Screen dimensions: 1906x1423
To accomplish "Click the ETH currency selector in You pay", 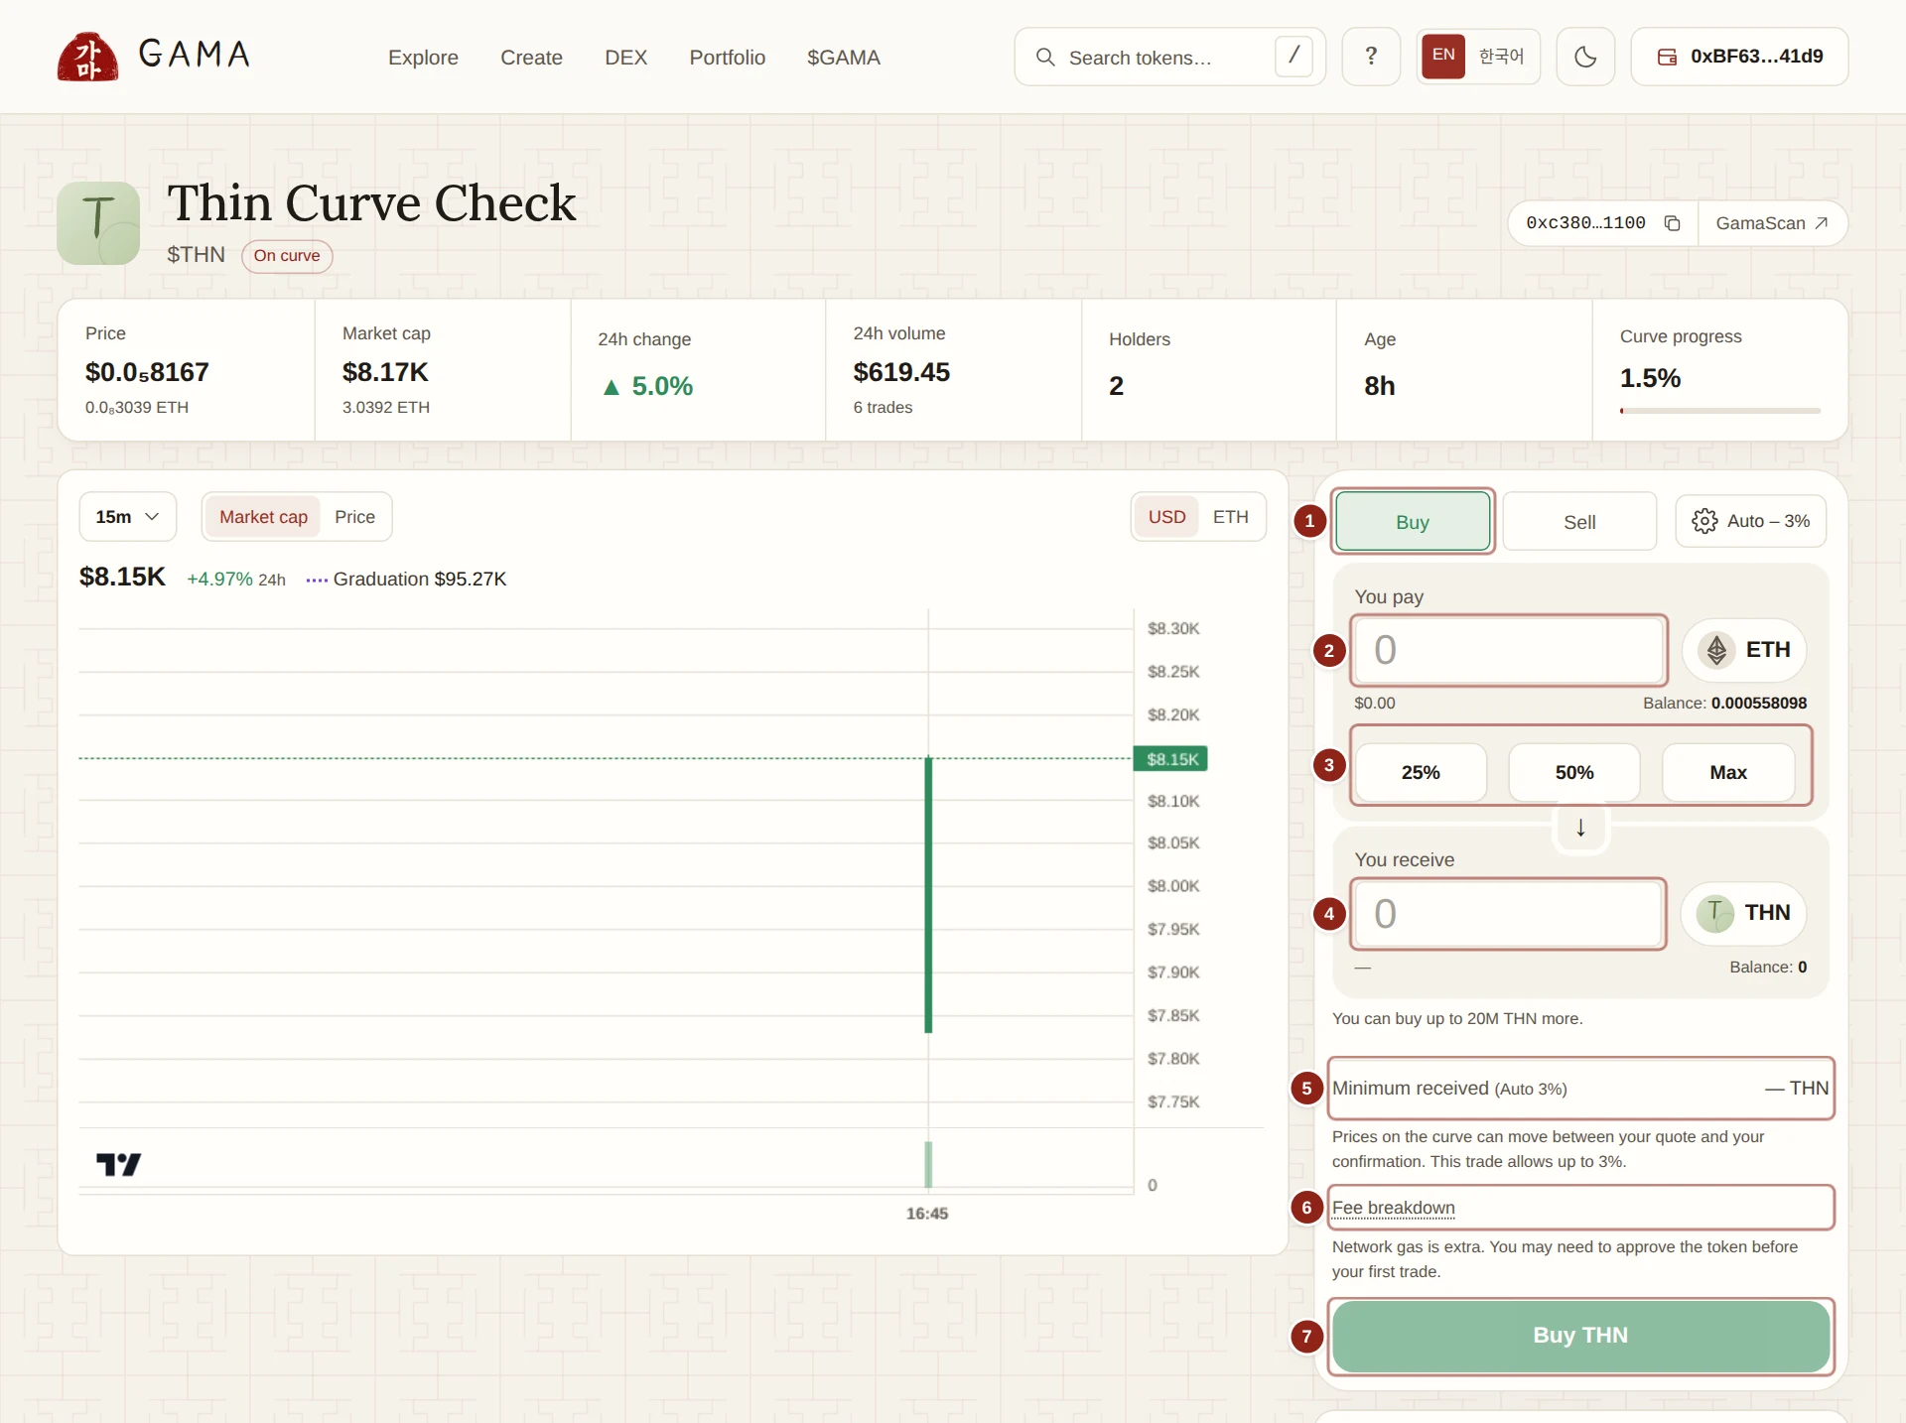I will 1744,650.
